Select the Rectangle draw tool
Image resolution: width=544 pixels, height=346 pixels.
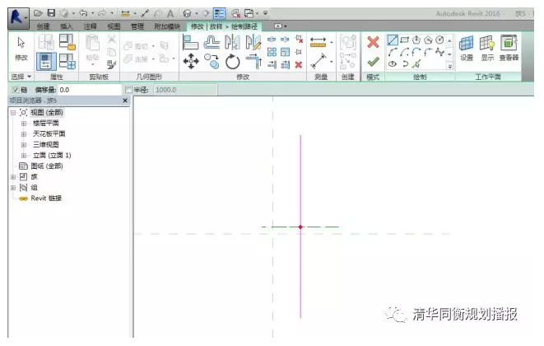(x=405, y=40)
